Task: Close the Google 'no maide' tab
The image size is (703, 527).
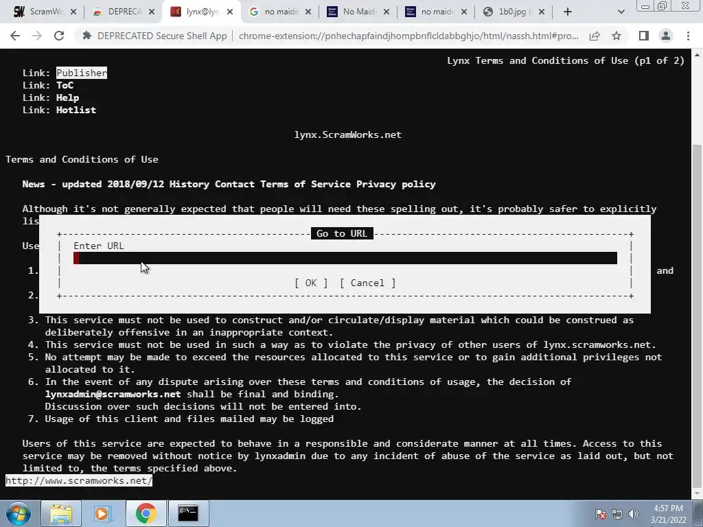Action: (308, 12)
